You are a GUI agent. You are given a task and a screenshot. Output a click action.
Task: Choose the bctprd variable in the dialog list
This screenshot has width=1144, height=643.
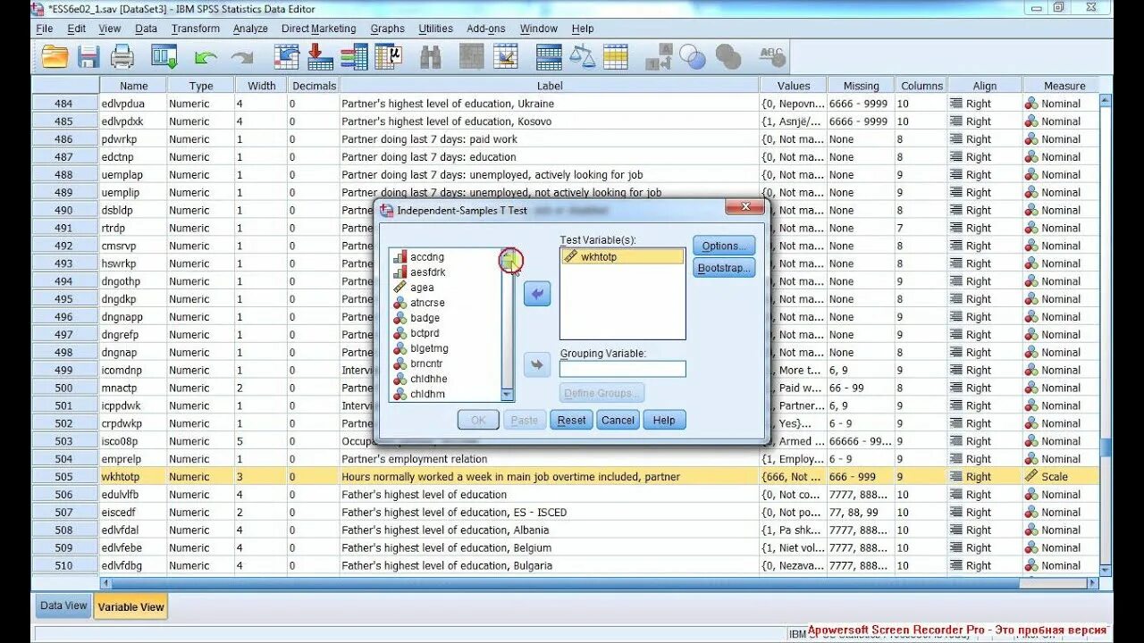[425, 333]
